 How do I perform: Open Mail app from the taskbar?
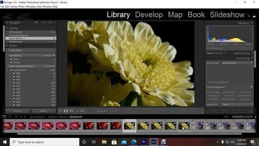124,142
